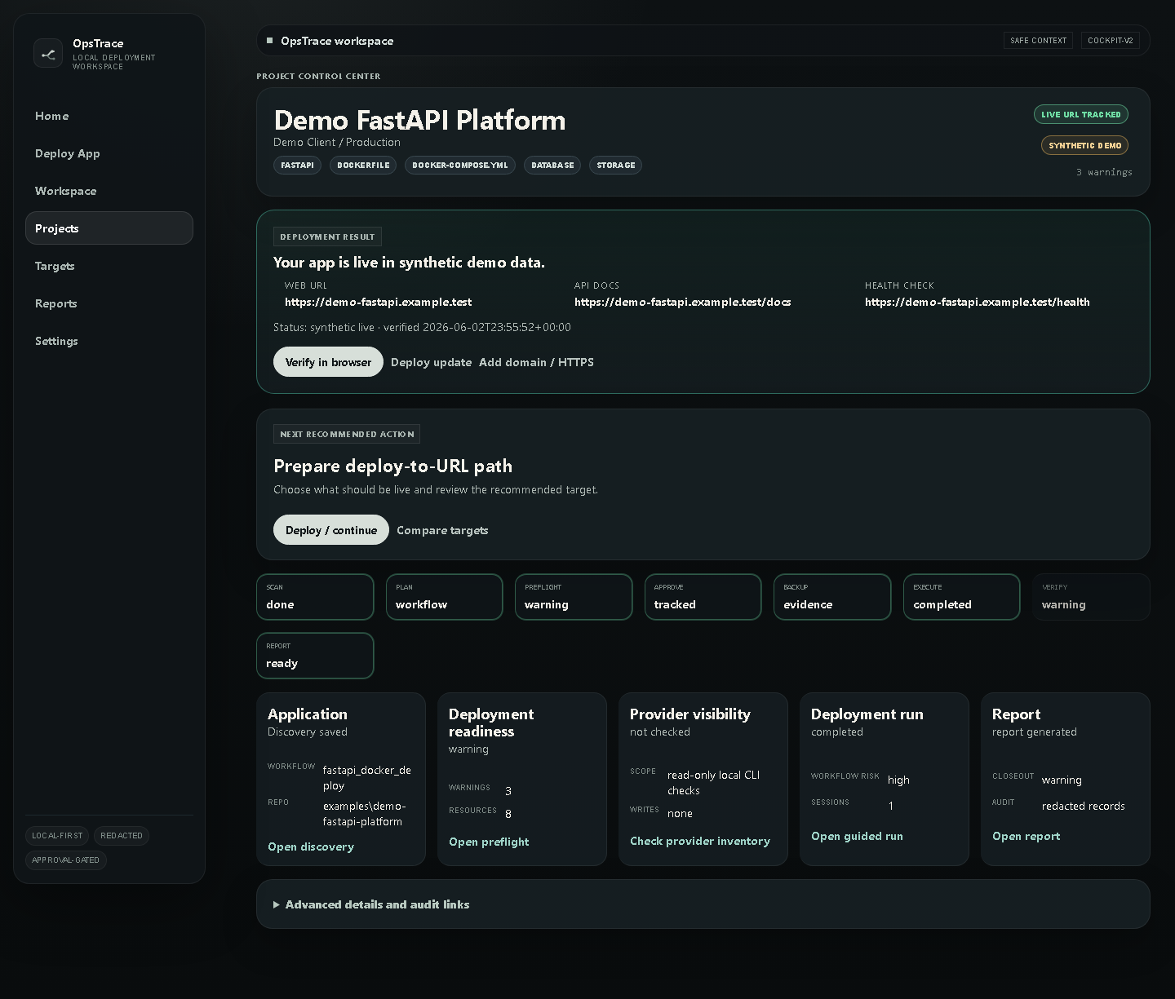Click the 'read-only local CLI checks' scope value

[713, 783]
